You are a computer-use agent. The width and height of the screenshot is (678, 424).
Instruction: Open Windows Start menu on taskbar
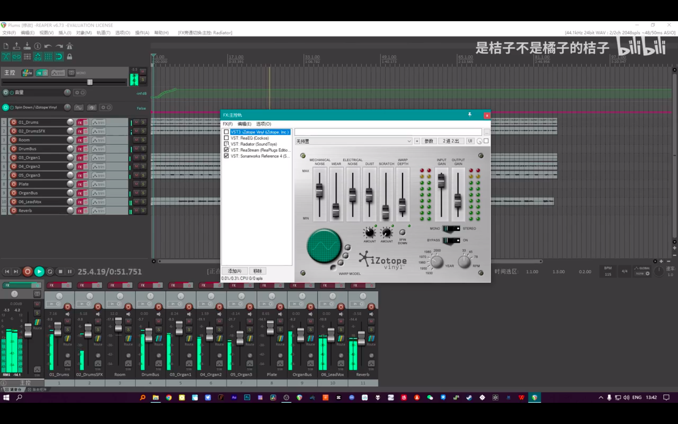(6, 398)
